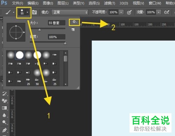Screen dimensions: 175x136
Task: Select the brush preset labeled 50
Action: (x=37, y=82)
